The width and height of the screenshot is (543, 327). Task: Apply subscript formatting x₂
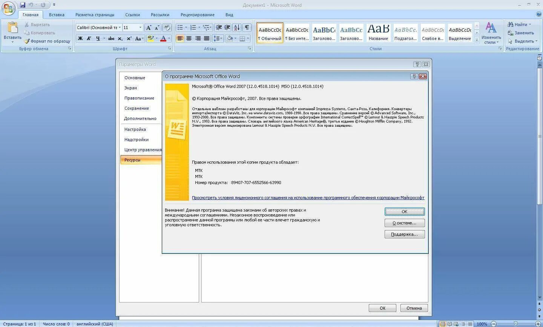[x=120, y=38]
